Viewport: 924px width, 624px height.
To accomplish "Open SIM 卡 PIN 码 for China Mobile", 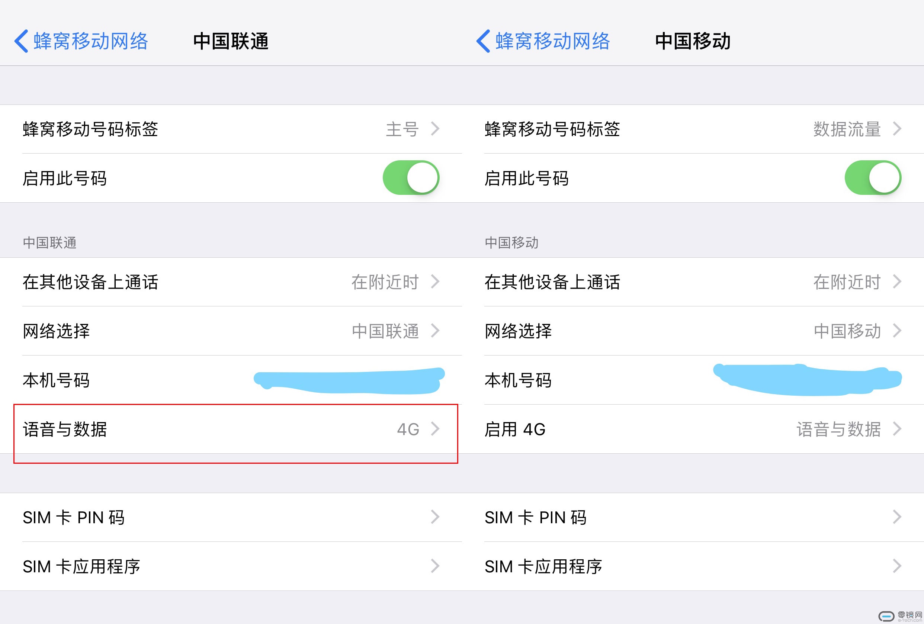I will point(693,517).
